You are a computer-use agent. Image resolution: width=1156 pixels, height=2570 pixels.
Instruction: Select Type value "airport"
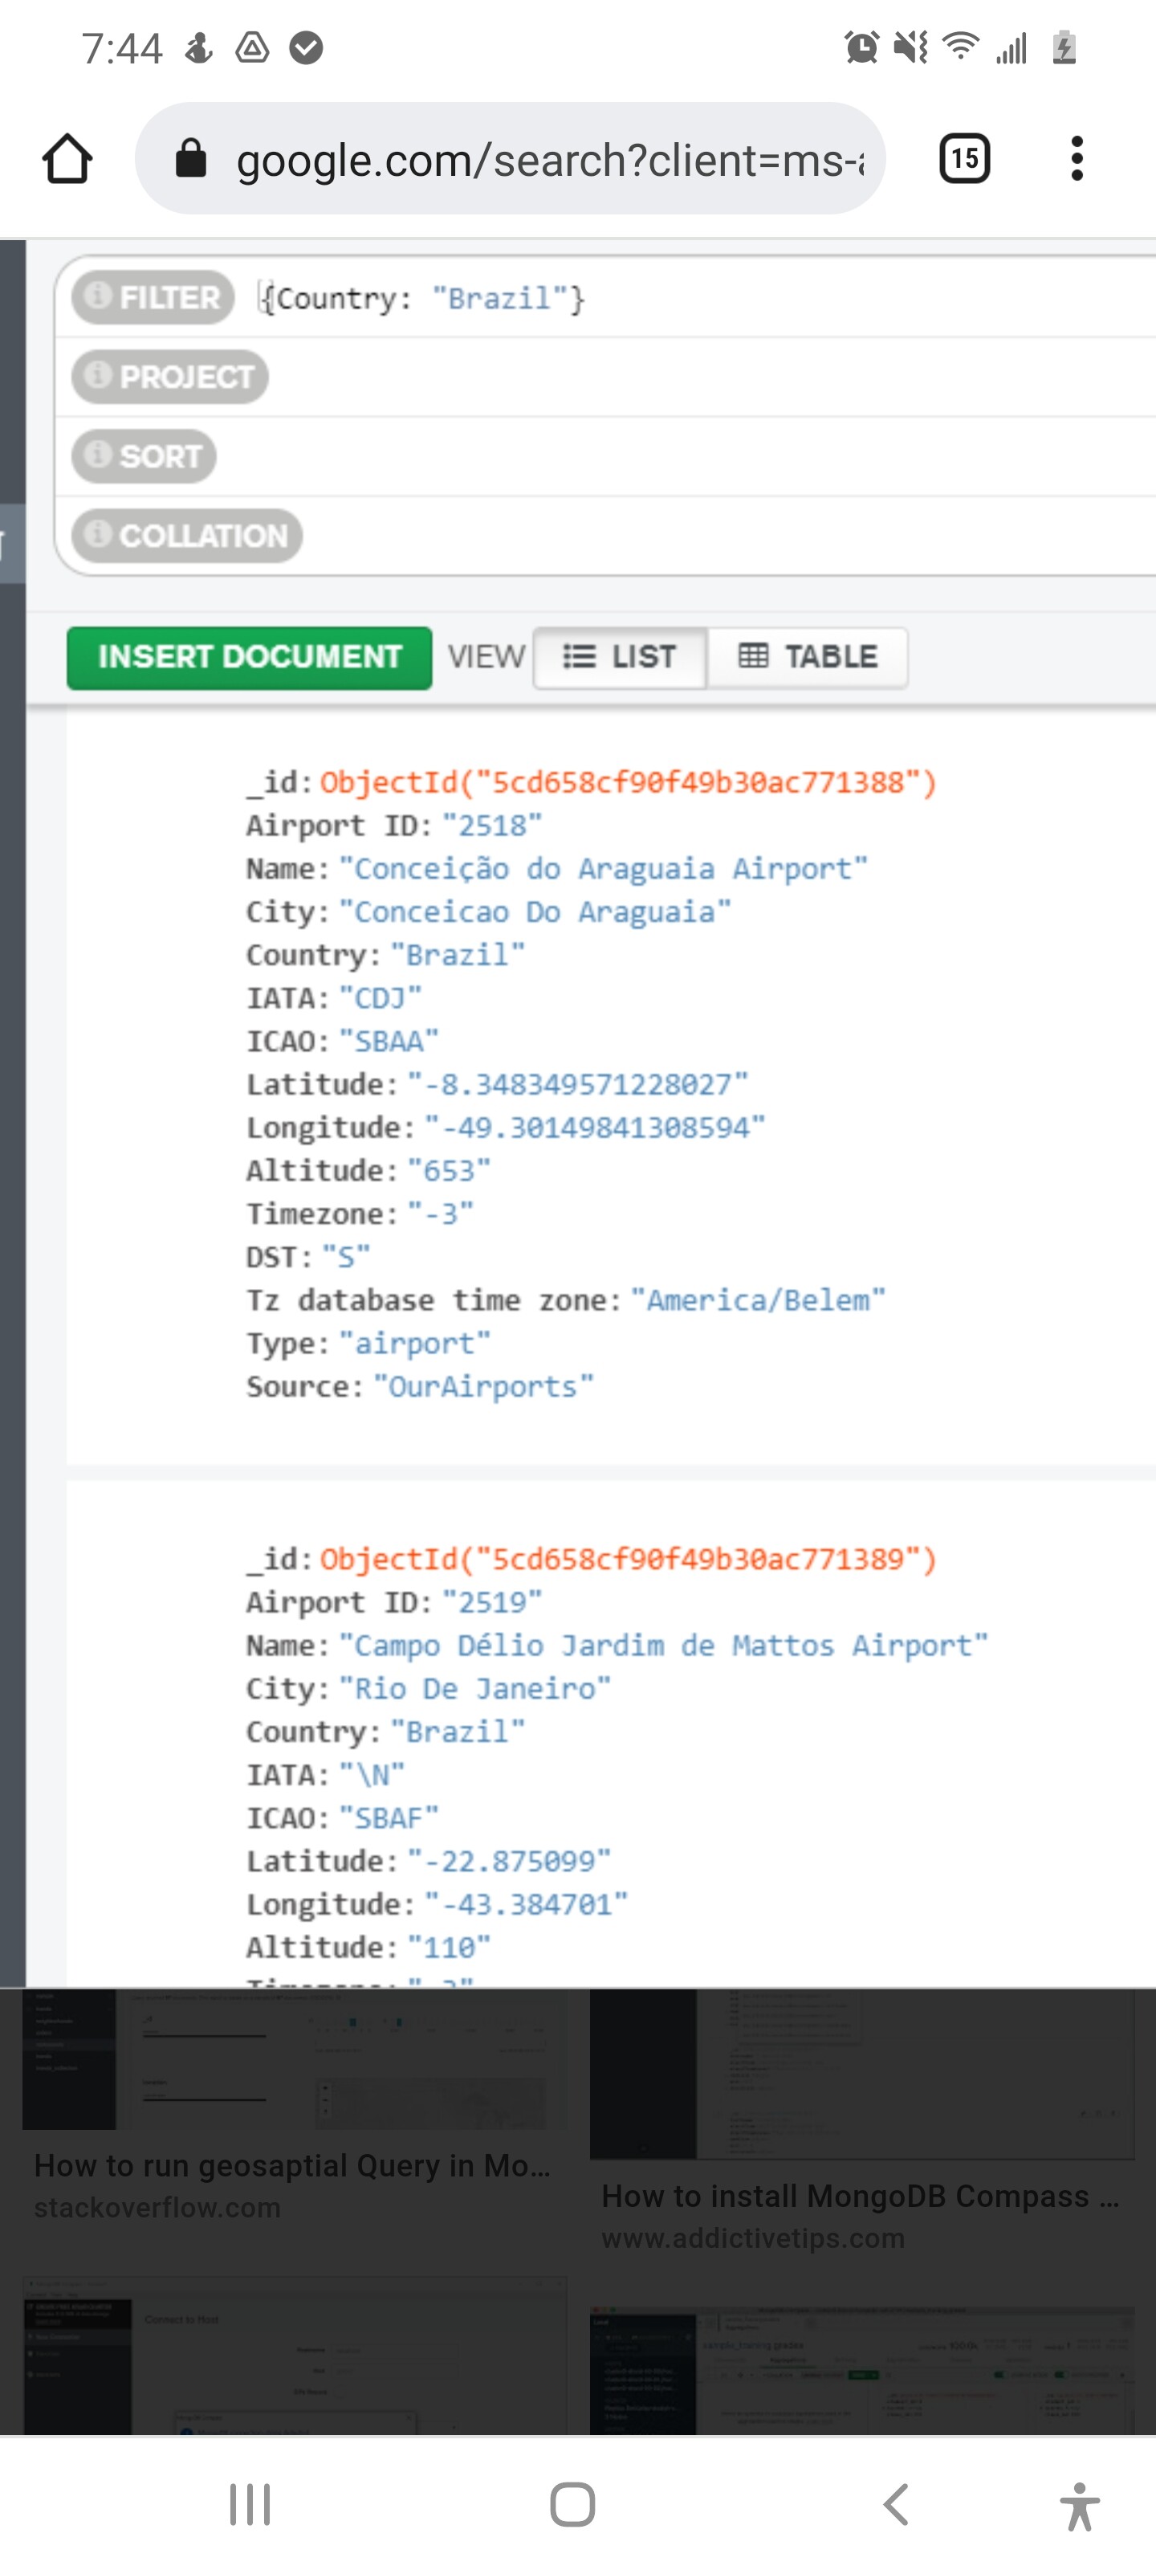pyautogui.click(x=415, y=1344)
